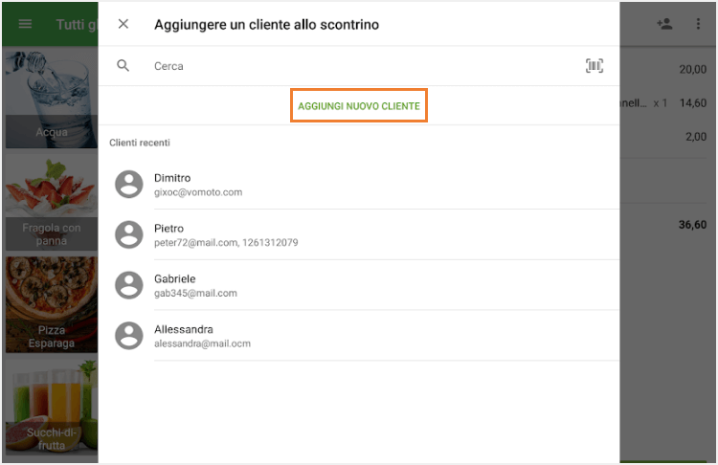Click email alessandra@mail.ocm

pos(202,343)
